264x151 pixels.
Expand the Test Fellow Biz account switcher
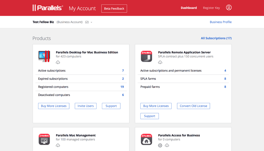pyautogui.click(x=91, y=22)
